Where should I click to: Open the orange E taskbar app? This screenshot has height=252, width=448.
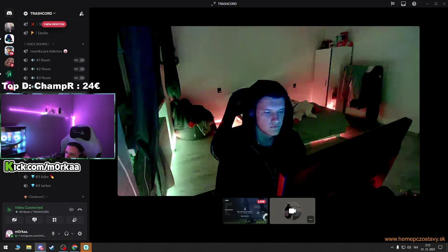[x=86, y=247]
